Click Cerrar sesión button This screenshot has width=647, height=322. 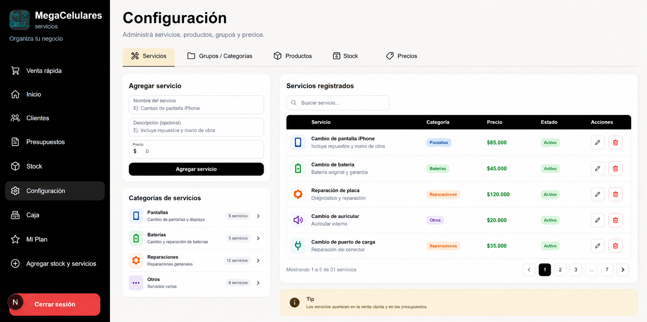point(55,305)
